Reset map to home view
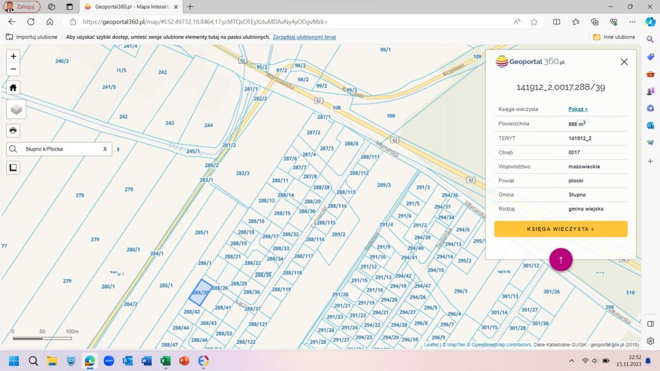This screenshot has height=371, width=660. coord(13,88)
